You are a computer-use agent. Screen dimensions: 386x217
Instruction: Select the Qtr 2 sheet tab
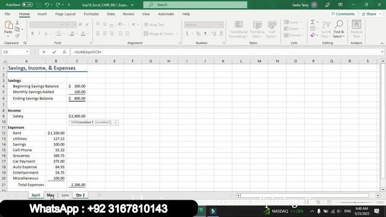[x=80, y=195]
